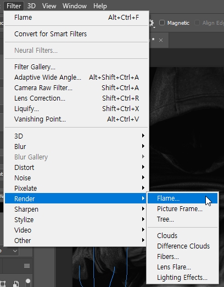Screen dimensions: 224x287
Task: Open the gear settings icon in options bar
Action: point(152,23)
